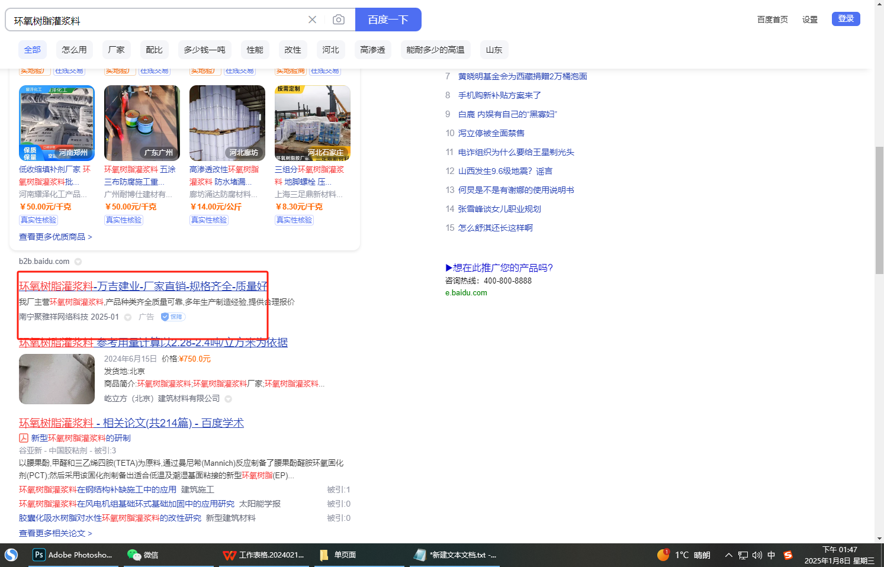Clear the search box with the X icon

coord(312,20)
